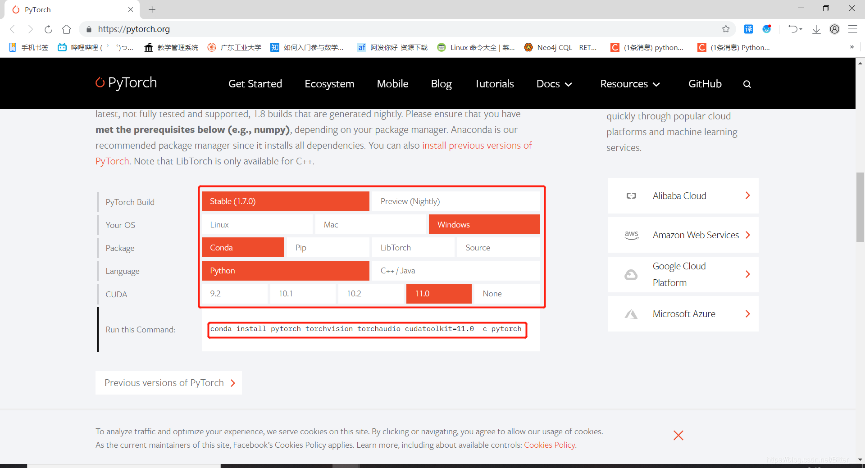Choose Windows as your OS
Viewport: 865px width, 468px height.
(x=484, y=224)
